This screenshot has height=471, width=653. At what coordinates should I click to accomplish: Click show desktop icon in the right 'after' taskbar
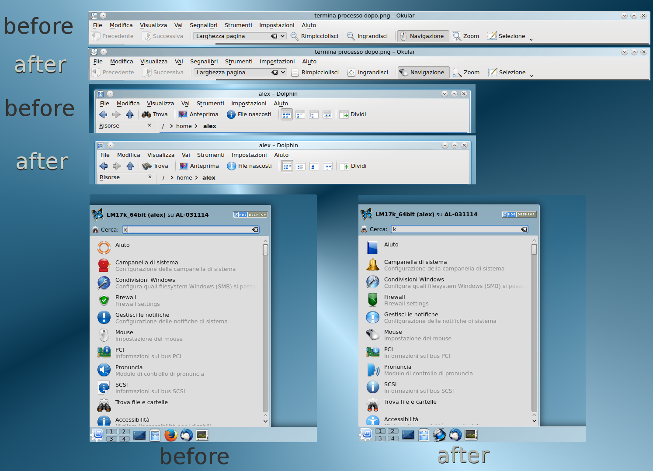(x=408, y=435)
